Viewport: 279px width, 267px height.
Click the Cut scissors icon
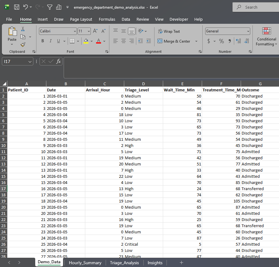pos(23,29)
